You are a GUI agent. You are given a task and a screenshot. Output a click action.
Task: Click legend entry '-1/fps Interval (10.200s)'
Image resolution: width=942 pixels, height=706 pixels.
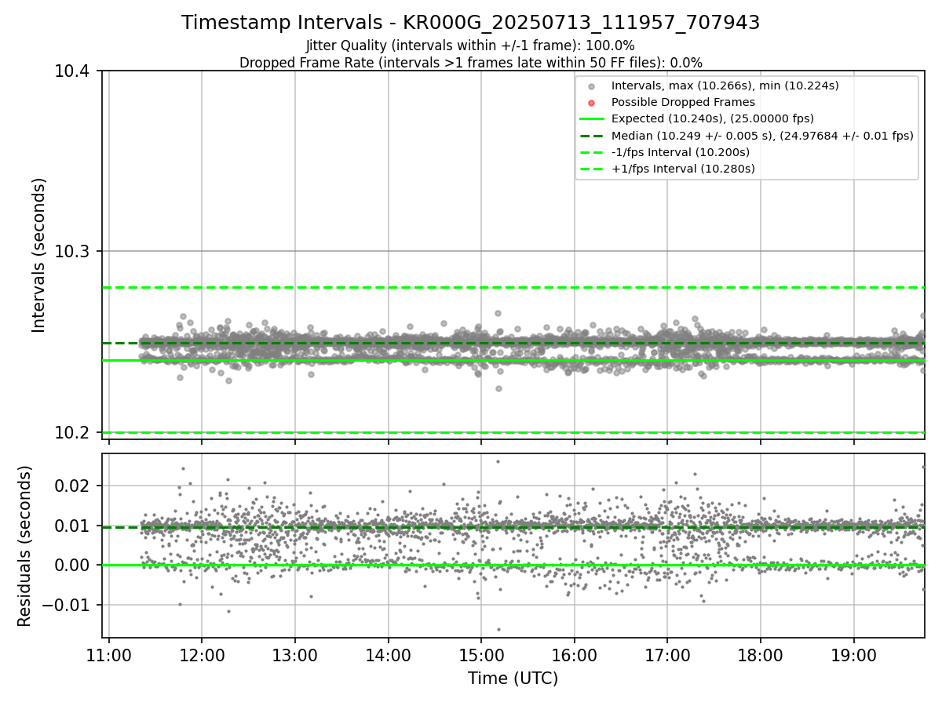click(680, 152)
